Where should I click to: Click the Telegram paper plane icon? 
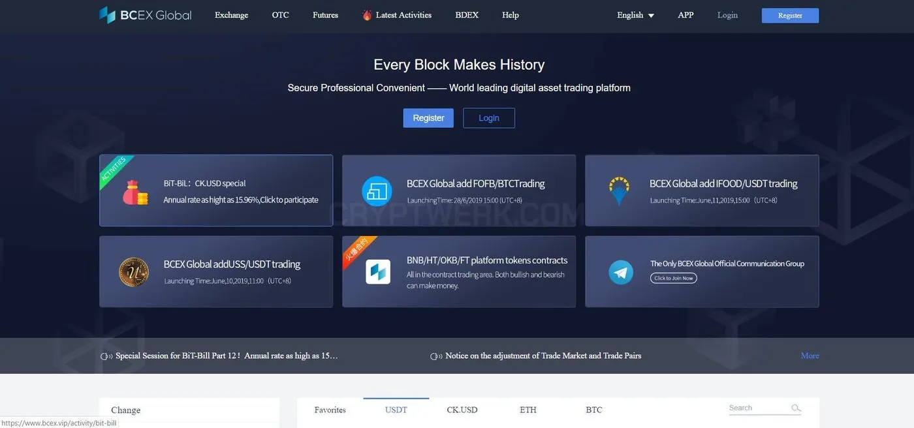tap(621, 272)
